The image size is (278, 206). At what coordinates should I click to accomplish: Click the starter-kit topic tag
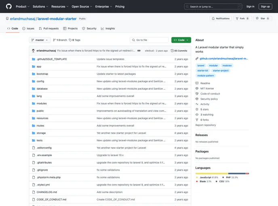203,70
